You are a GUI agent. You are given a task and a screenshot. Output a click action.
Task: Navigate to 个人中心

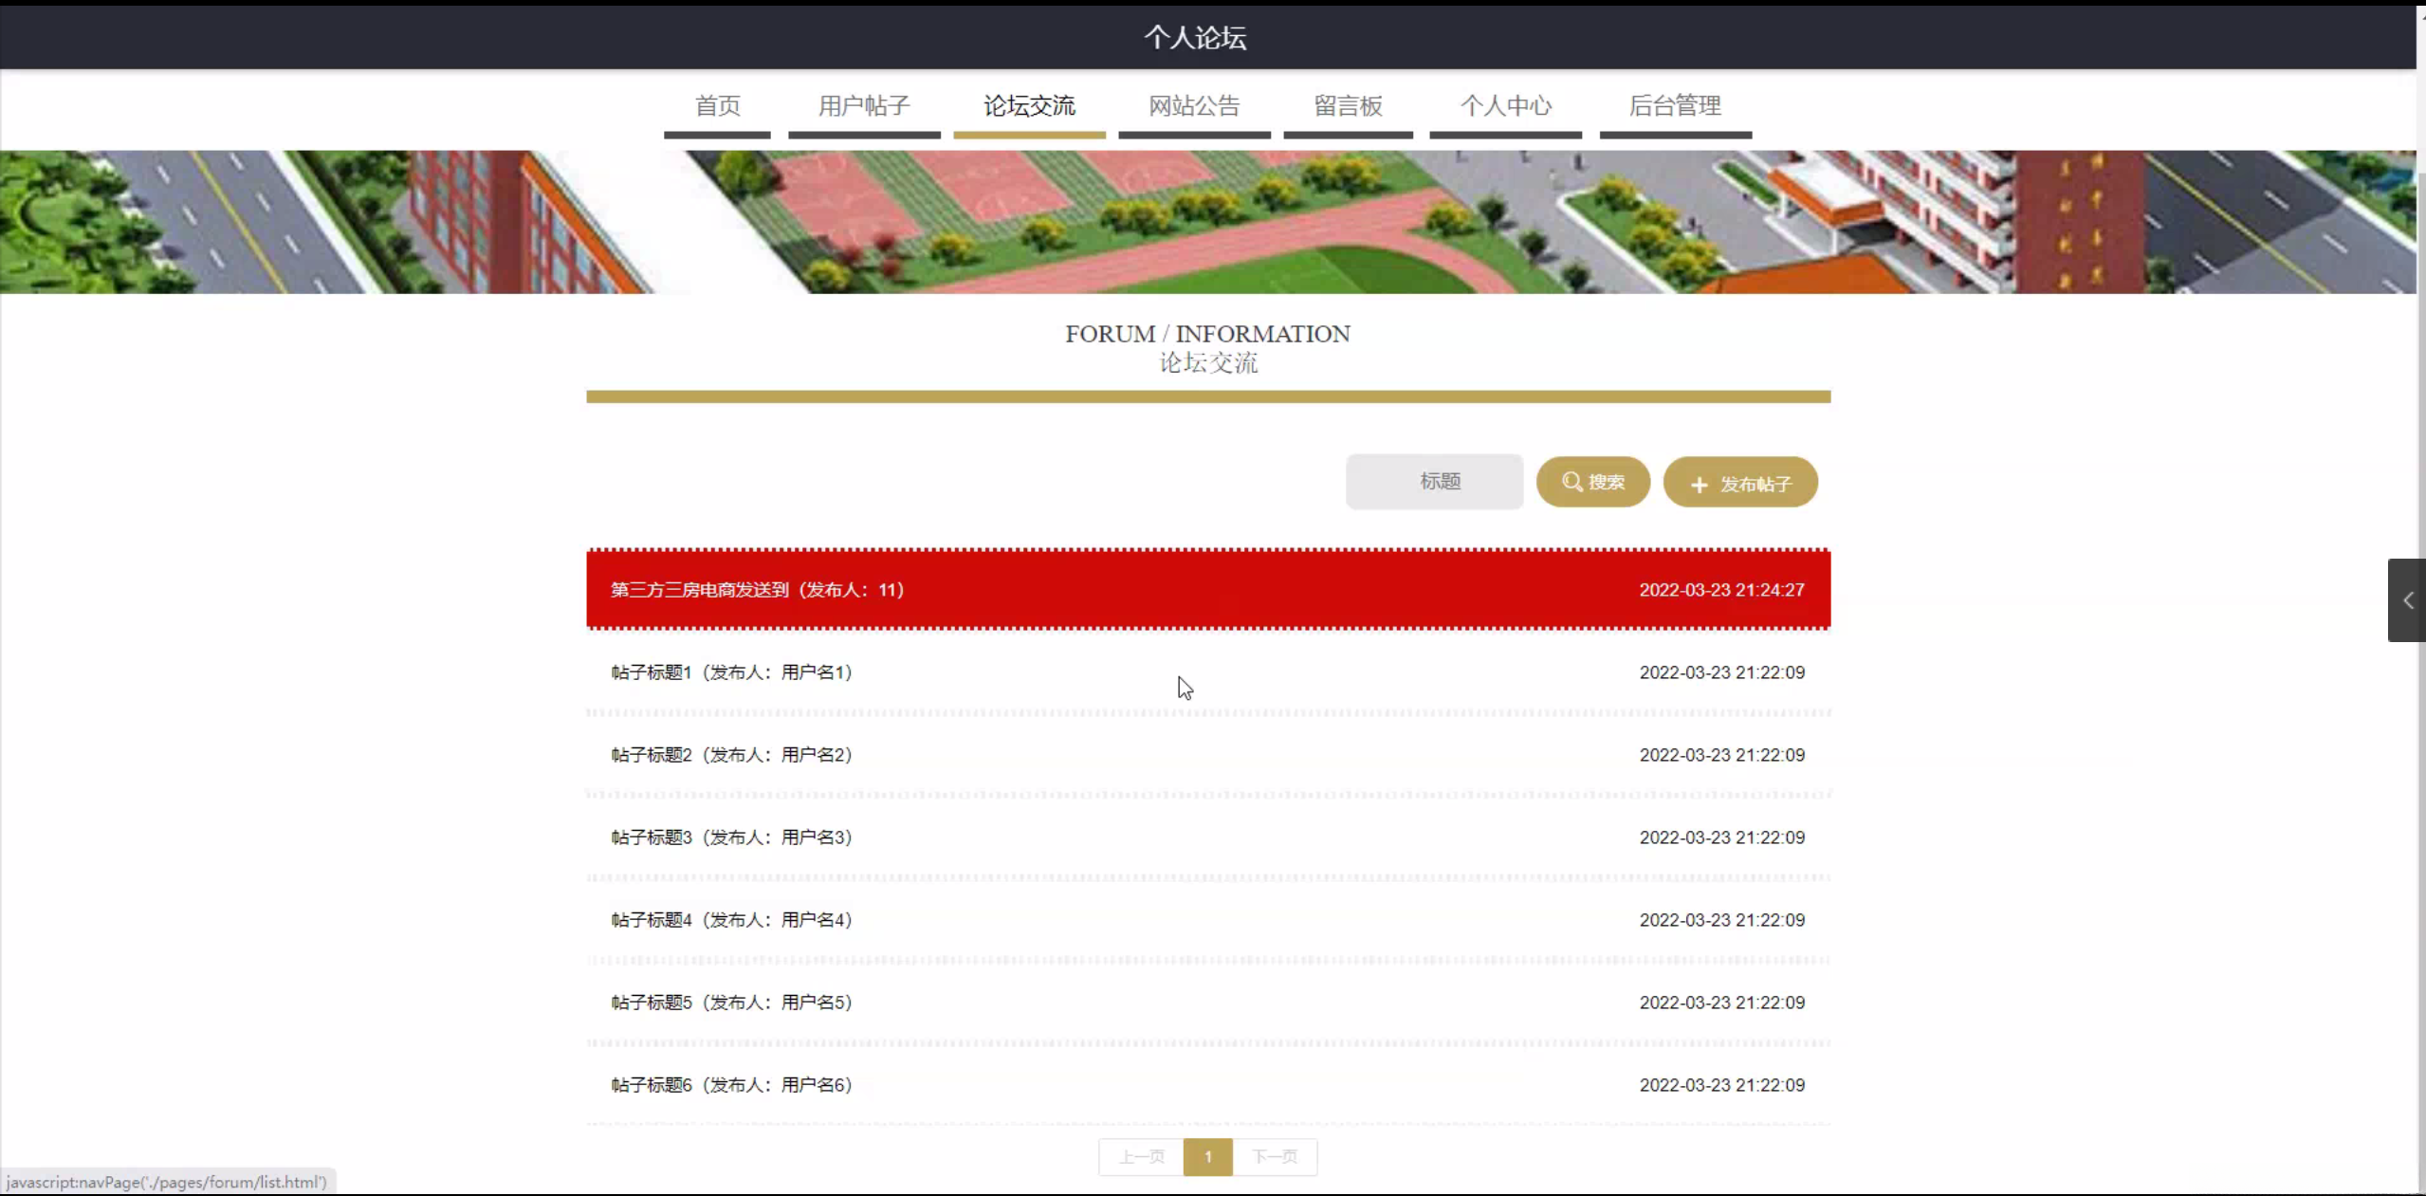(1504, 106)
